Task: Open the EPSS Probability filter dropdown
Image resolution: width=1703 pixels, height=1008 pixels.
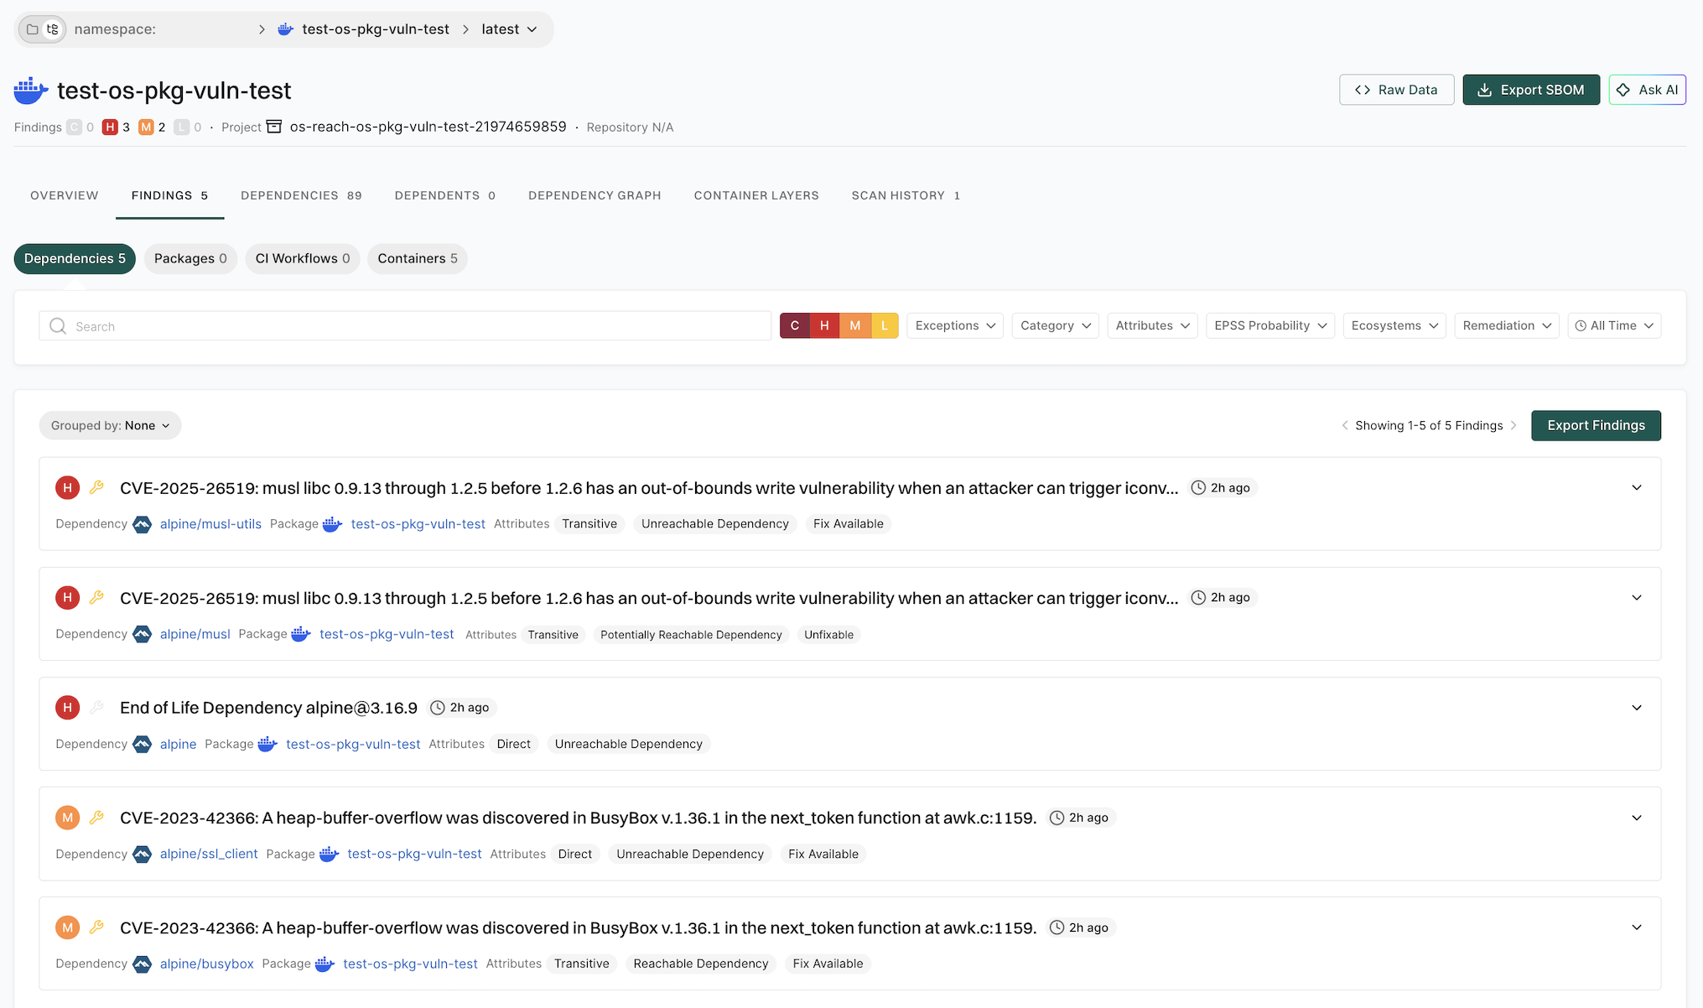Action: (x=1269, y=325)
